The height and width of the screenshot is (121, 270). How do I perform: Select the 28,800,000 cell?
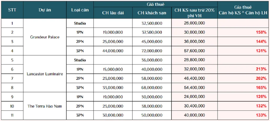[194, 60]
